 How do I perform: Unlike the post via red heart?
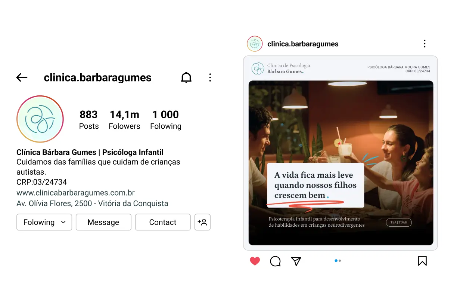coord(255,261)
